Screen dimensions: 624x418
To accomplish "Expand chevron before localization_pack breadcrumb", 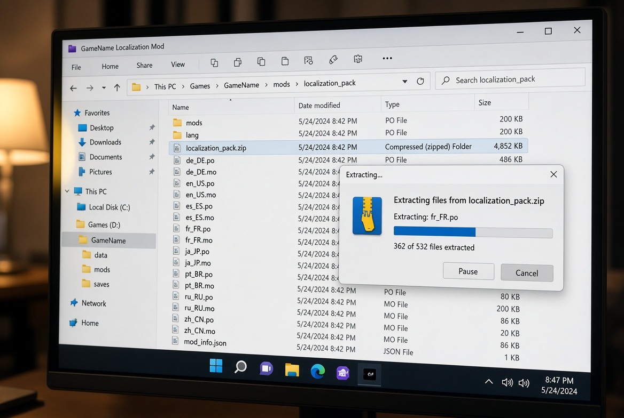I will 297,84.
